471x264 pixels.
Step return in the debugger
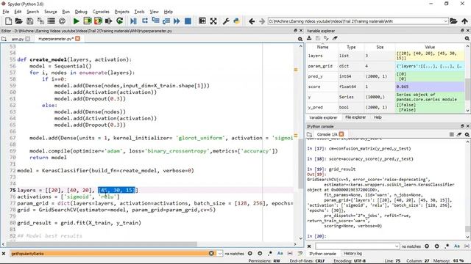tap(166, 21)
